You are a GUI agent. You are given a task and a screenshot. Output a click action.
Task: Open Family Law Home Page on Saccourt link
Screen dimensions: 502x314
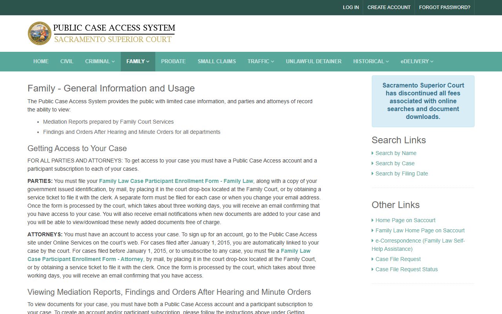coord(420,230)
